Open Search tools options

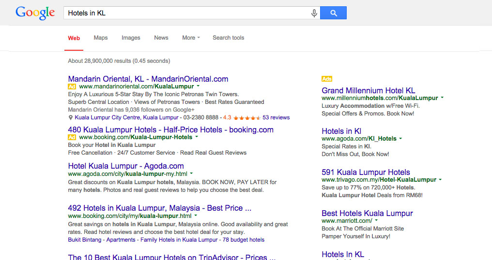229,38
